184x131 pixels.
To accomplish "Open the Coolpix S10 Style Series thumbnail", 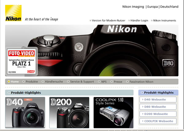I will tap(113, 112).
